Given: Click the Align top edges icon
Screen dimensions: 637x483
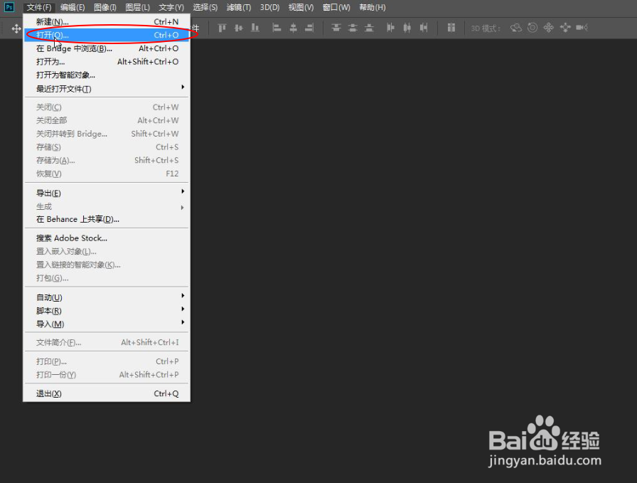Looking at the screenshot, I should [222, 28].
